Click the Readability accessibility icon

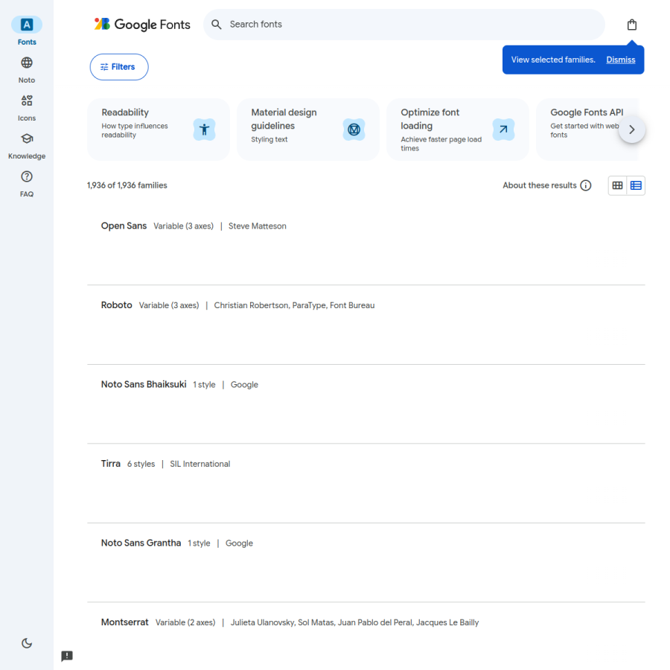pos(204,130)
